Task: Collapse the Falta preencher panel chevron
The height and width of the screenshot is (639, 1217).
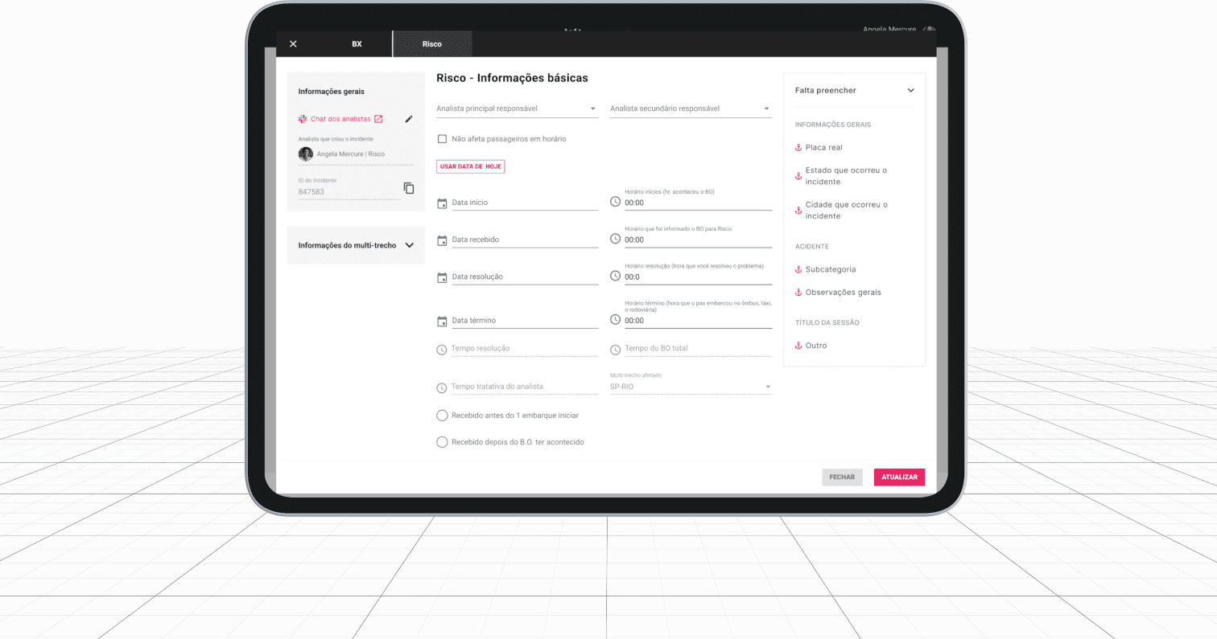Action: point(911,91)
